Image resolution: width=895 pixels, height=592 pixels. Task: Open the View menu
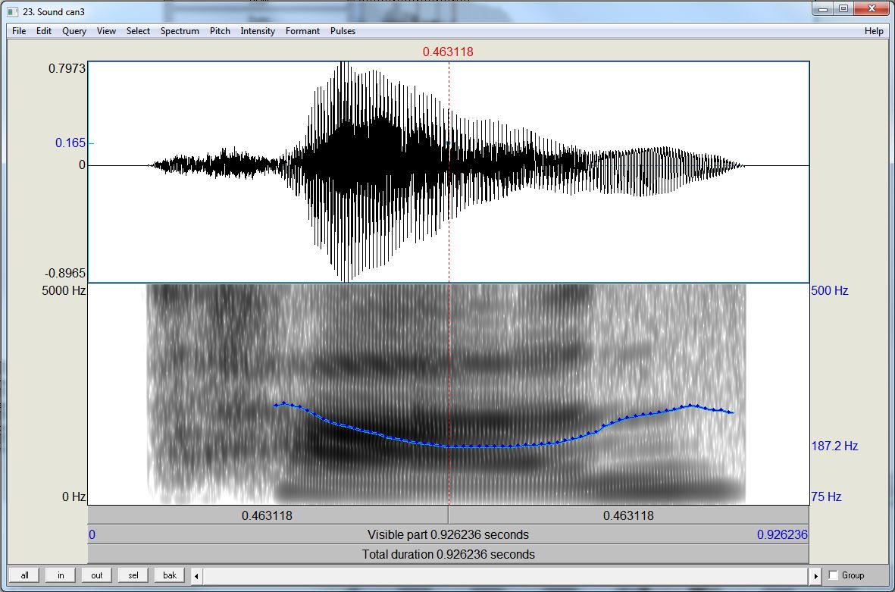click(x=106, y=31)
